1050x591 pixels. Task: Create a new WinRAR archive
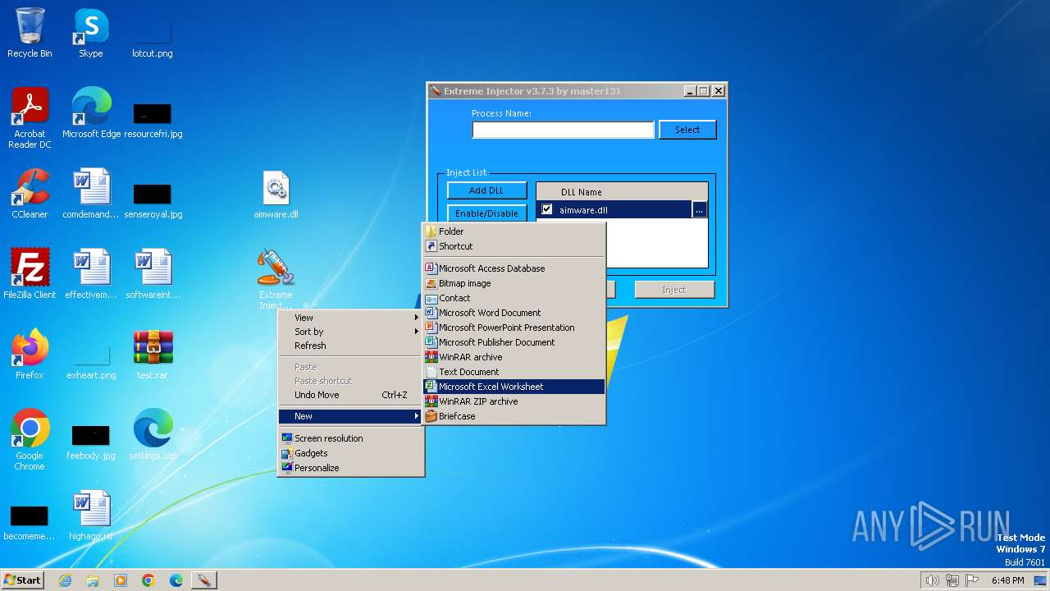pos(514,357)
